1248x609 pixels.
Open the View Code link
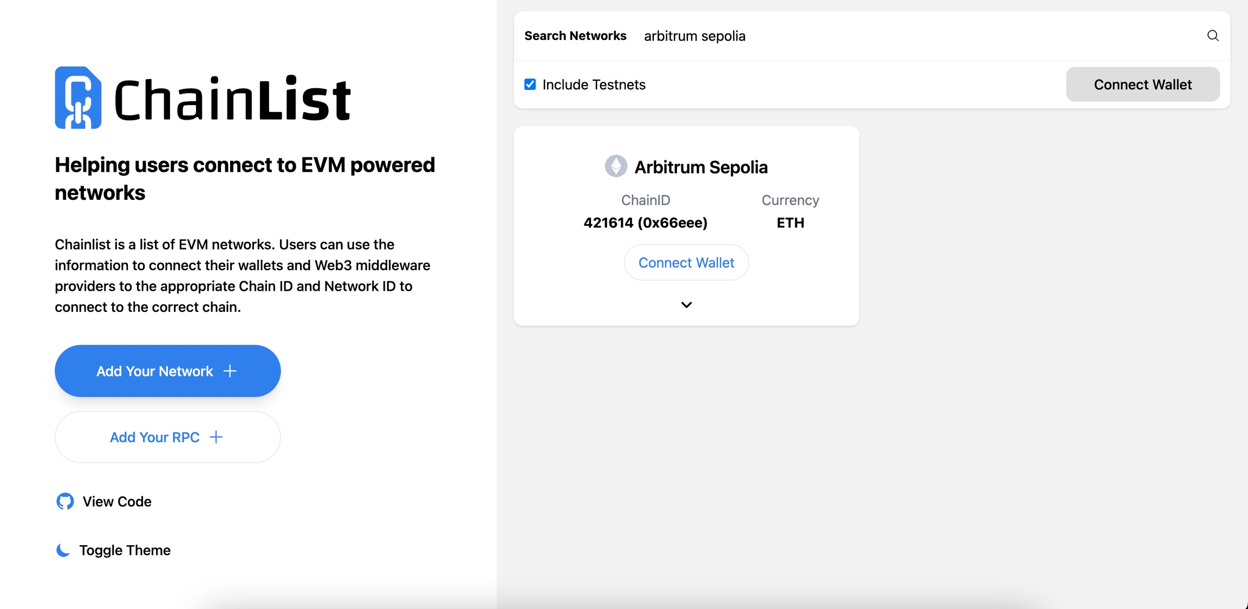[x=116, y=501]
